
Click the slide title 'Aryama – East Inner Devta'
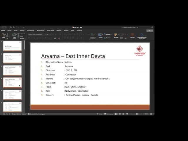click(x=73, y=56)
